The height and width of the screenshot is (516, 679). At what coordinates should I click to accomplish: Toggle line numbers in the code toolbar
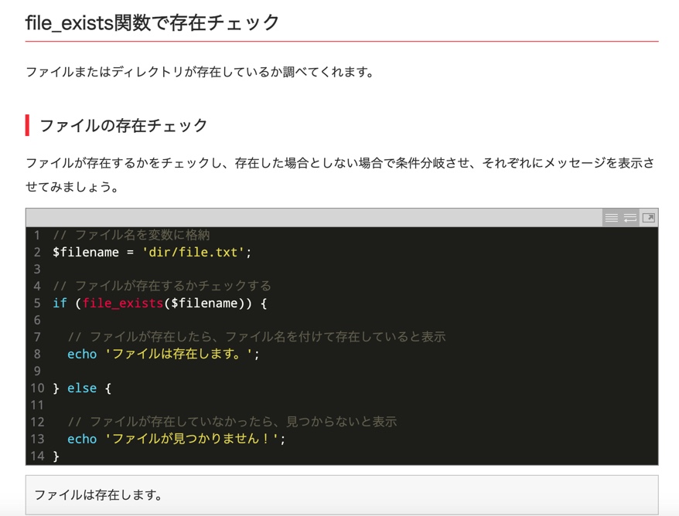611,218
